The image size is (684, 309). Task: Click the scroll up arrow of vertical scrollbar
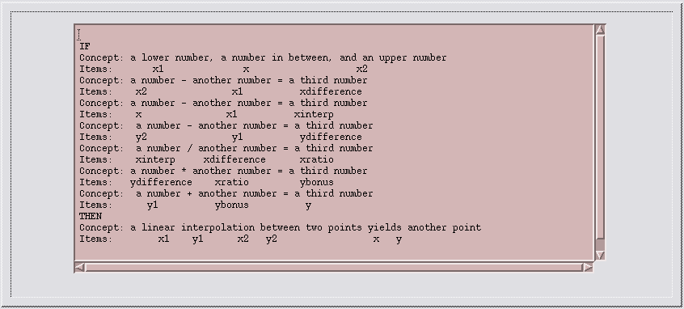point(600,30)
